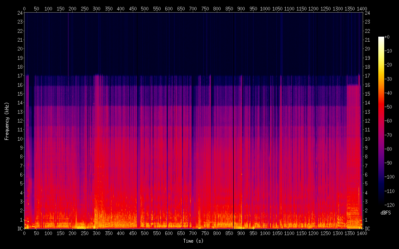Click the 5 kHz label on the left axis
The width and height of the screenshot is (399, 249).
click(x=19, y=184)
